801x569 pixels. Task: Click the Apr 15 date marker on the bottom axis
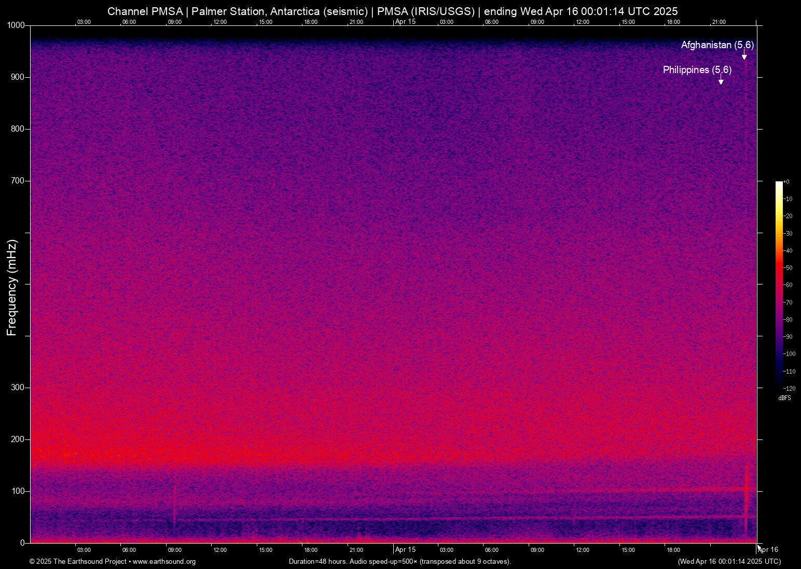tap(405, 550)
